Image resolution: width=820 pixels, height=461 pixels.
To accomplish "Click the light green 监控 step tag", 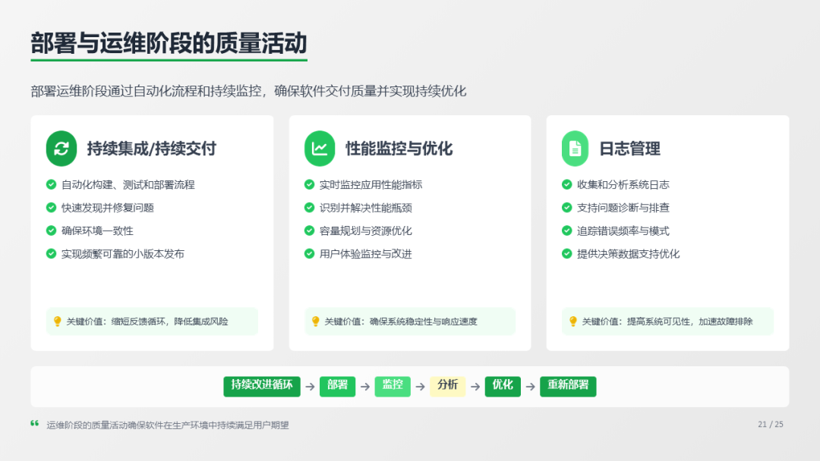I will 393,386.
